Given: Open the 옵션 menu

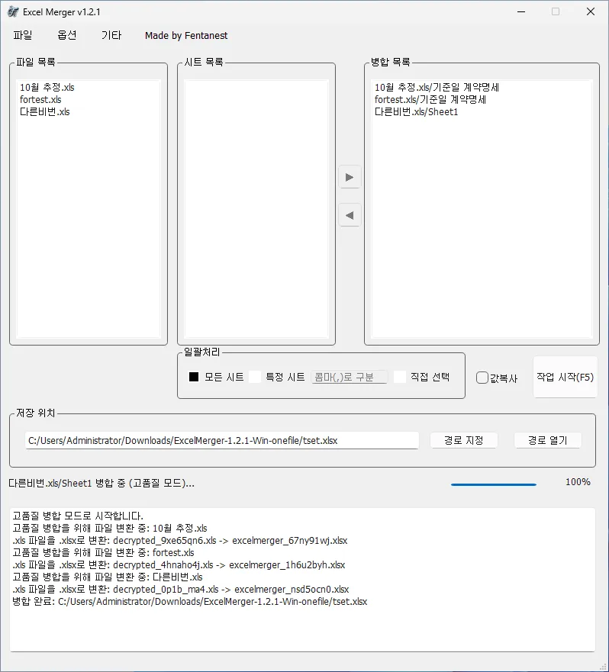Looking at the screenshot, I should (67, 35).
